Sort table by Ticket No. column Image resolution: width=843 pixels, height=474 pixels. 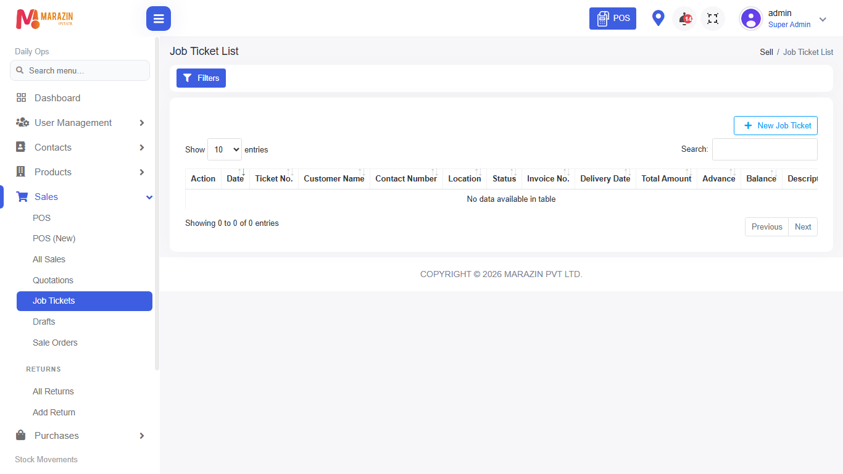click(274, 178)
